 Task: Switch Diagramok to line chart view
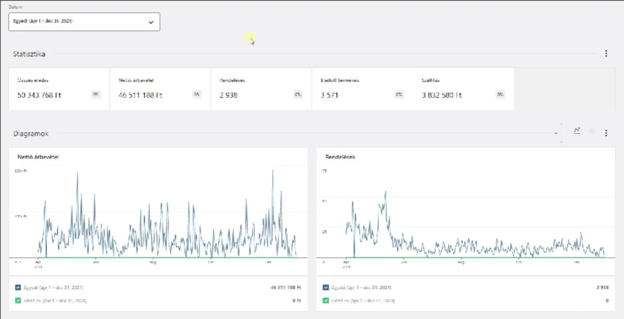tap(577, 131)
